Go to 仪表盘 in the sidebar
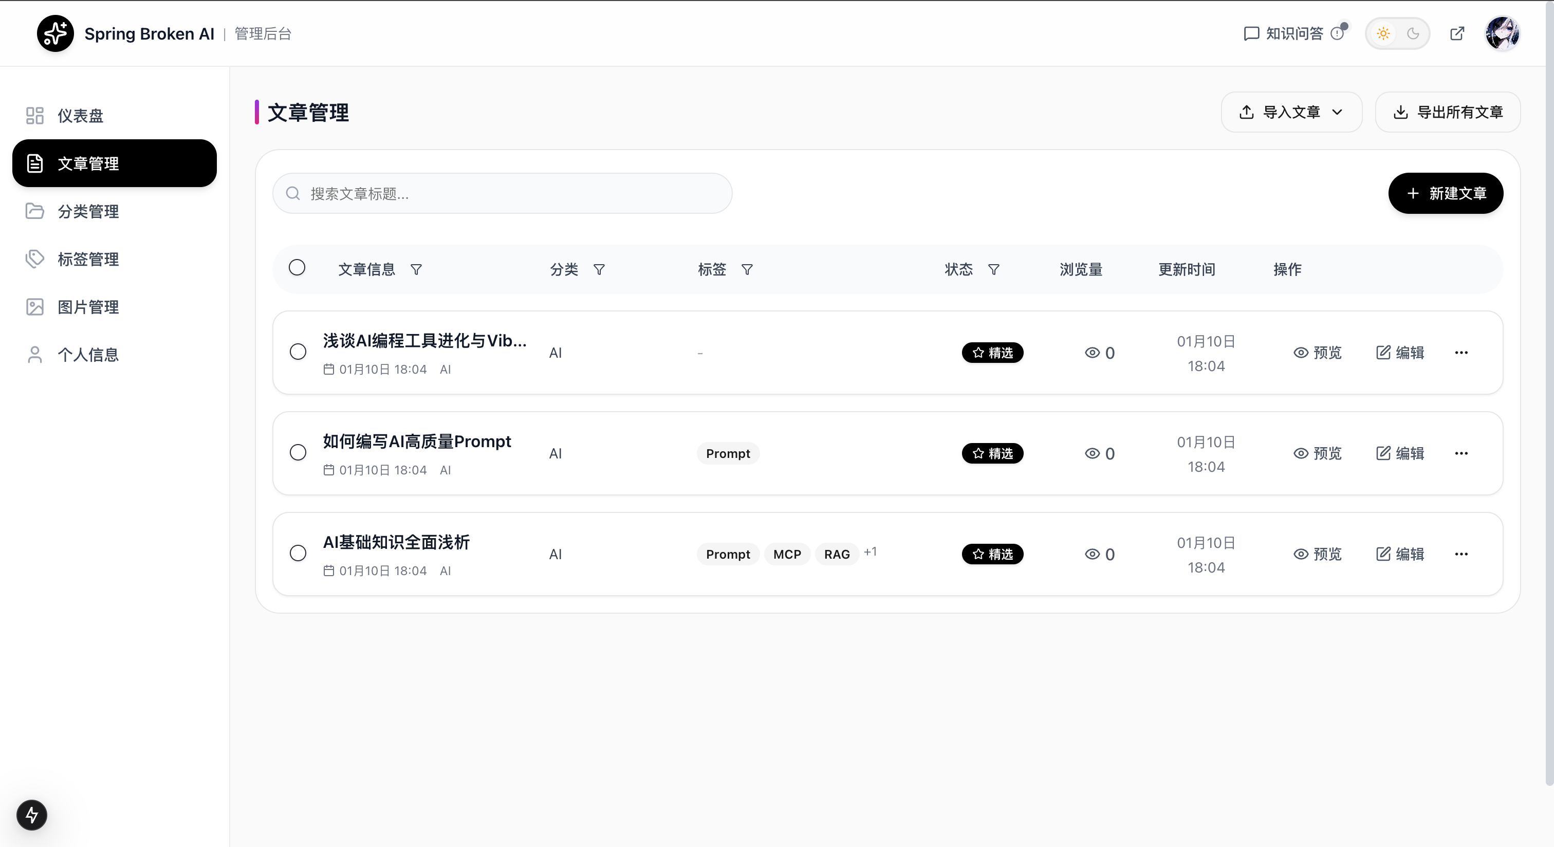 81,115
